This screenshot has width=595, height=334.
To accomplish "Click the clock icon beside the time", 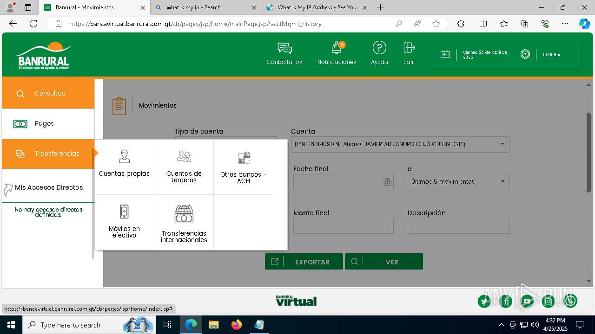I will pyautogui.click(x=525, y=54).
